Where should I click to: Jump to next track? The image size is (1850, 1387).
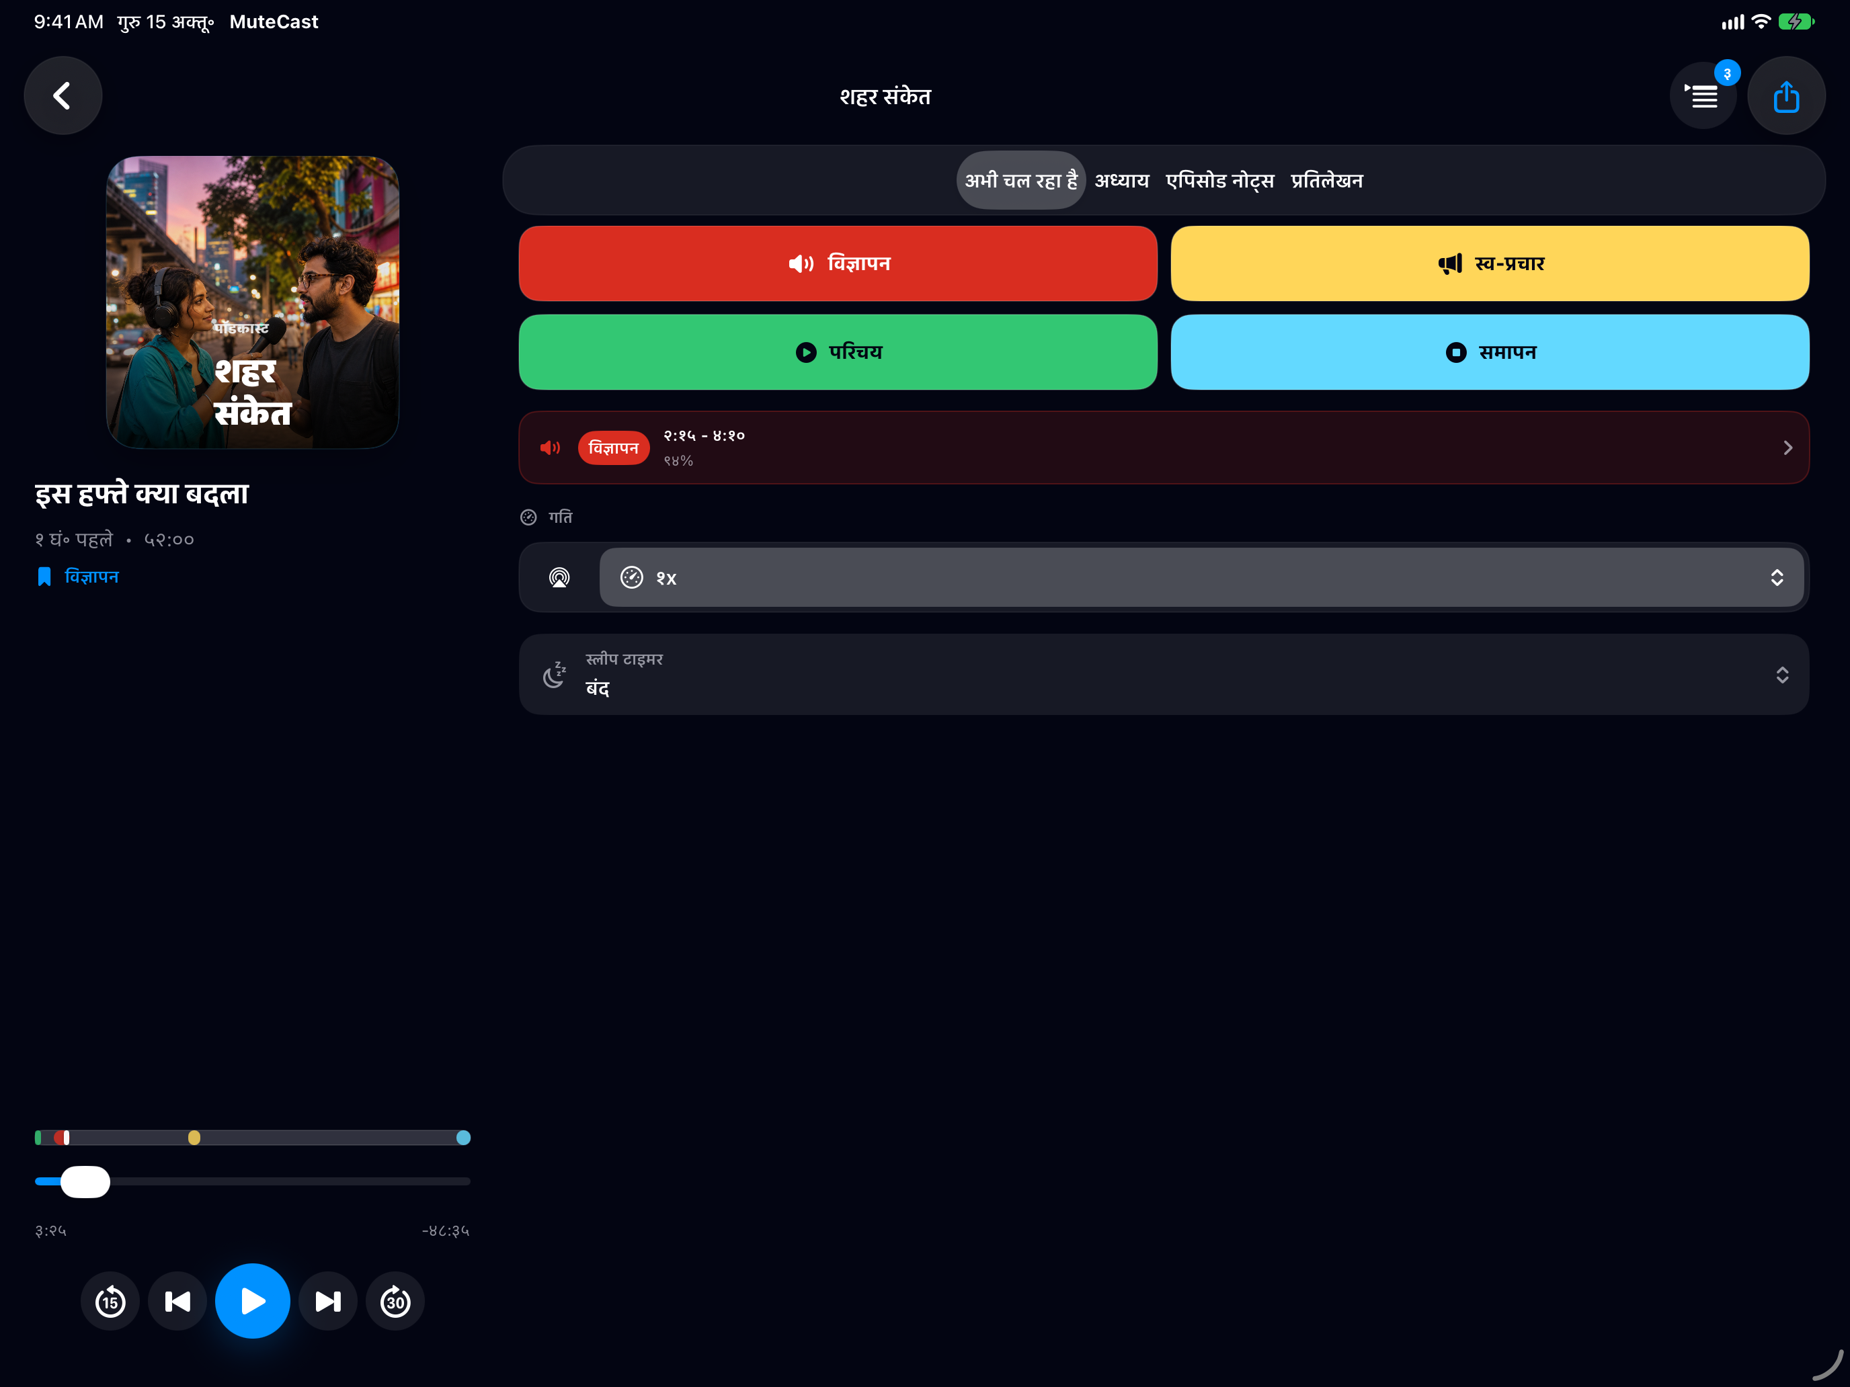[x=328, y=1301]
